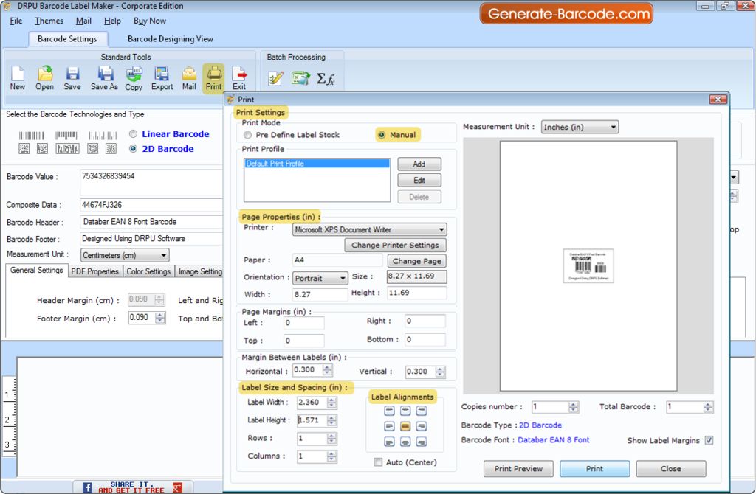Toggle Auto (Center) checkbox
Image resolution: width=756 pixels, height=494 pixels.
coord(378,462)
